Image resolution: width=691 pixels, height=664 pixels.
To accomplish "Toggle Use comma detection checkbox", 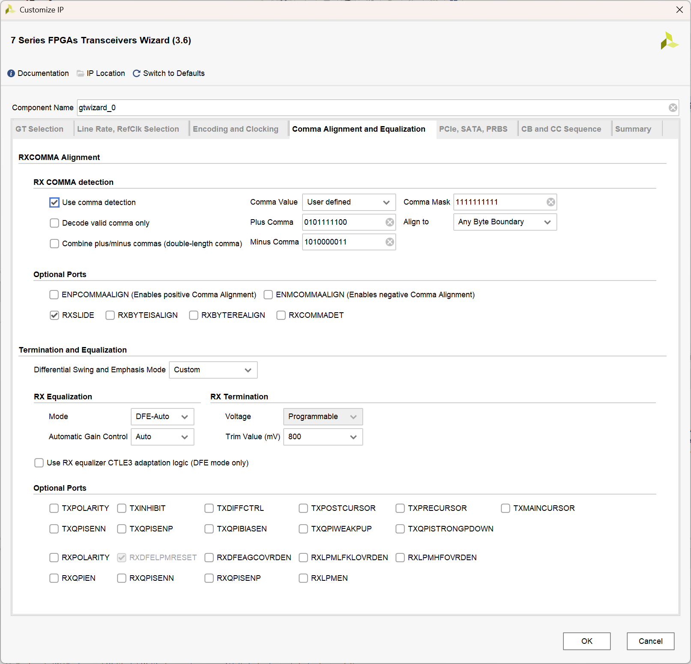I will tap(54, 202).
